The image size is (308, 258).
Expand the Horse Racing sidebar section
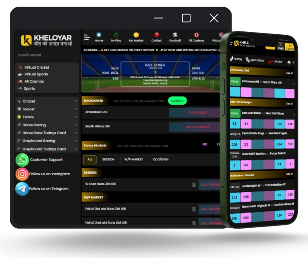click(76, 125)
